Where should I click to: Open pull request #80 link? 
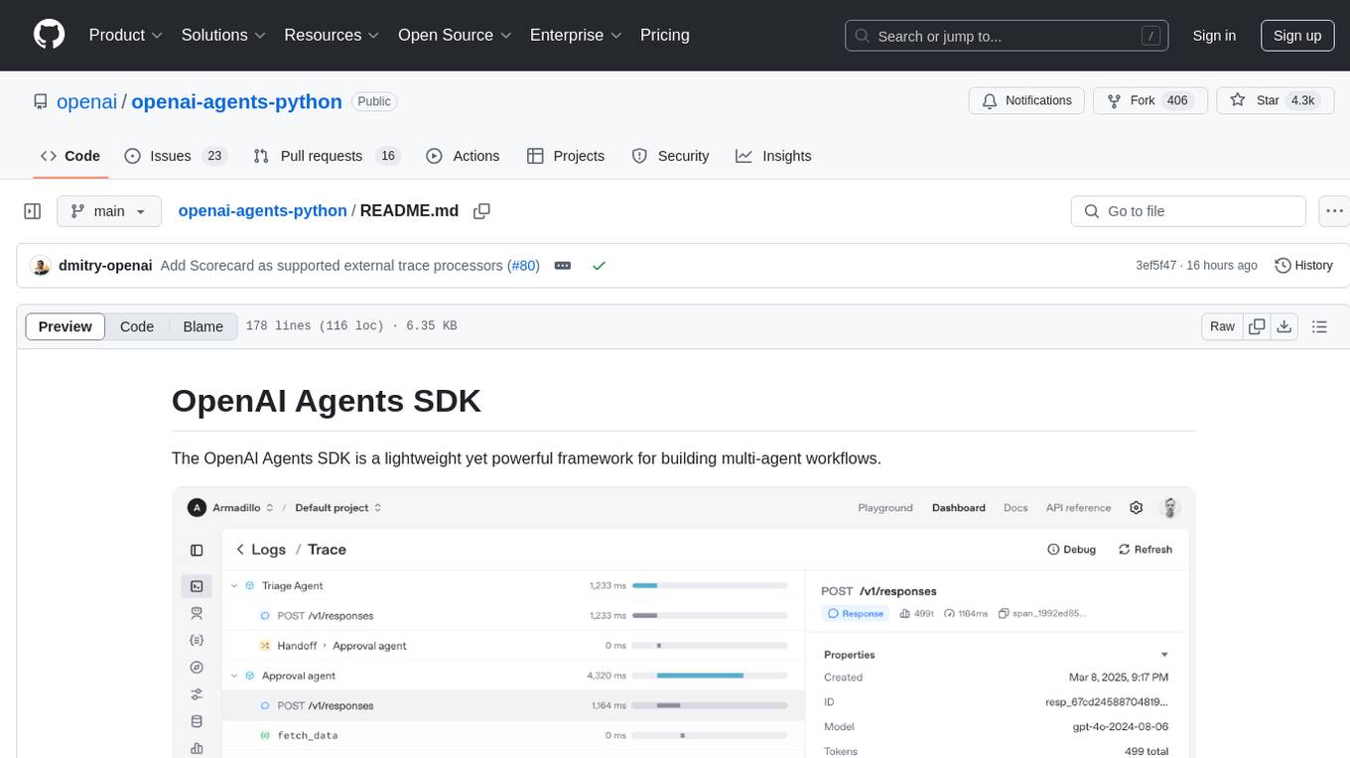tap(523, 266)
